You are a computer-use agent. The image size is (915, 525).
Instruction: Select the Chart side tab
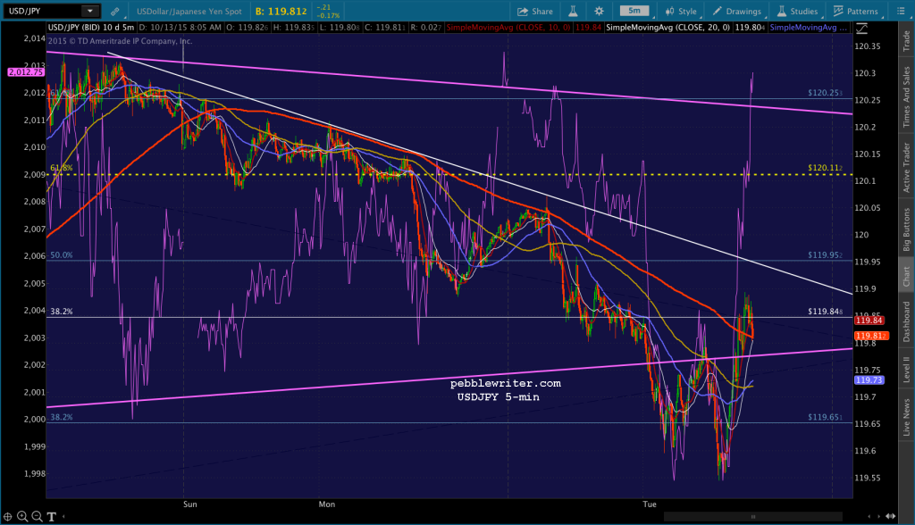tap(906, 277)
